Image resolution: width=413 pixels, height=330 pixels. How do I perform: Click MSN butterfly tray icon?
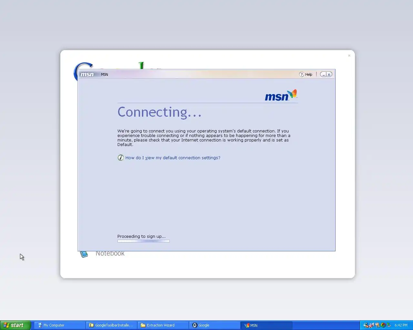click(x=371, y=325)
